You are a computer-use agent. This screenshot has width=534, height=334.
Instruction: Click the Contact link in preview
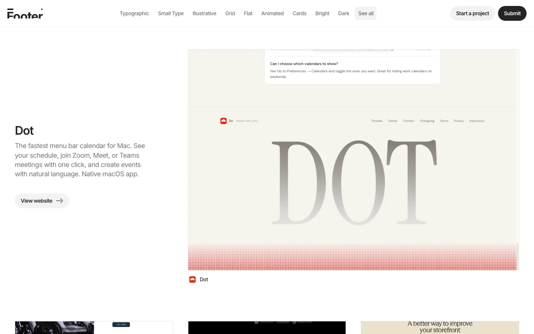[x=409, y=121]
